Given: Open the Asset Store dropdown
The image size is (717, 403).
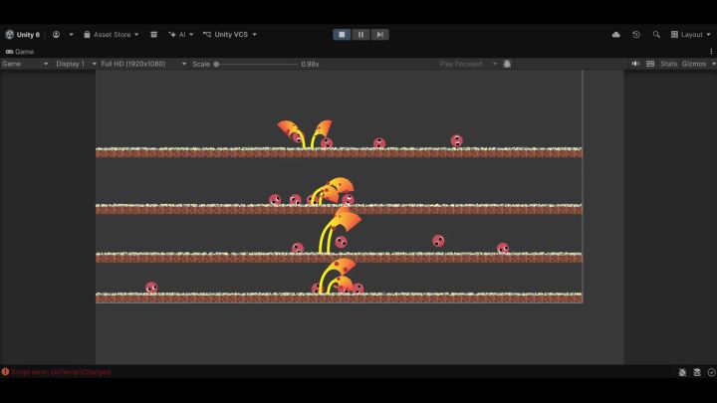Looking at the screenshot, I should (112, 34).
